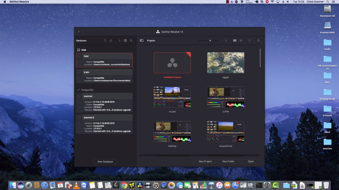Select the ScopesFinal project thumbnail
Screen dimensions: 339x190
(226, 132)
